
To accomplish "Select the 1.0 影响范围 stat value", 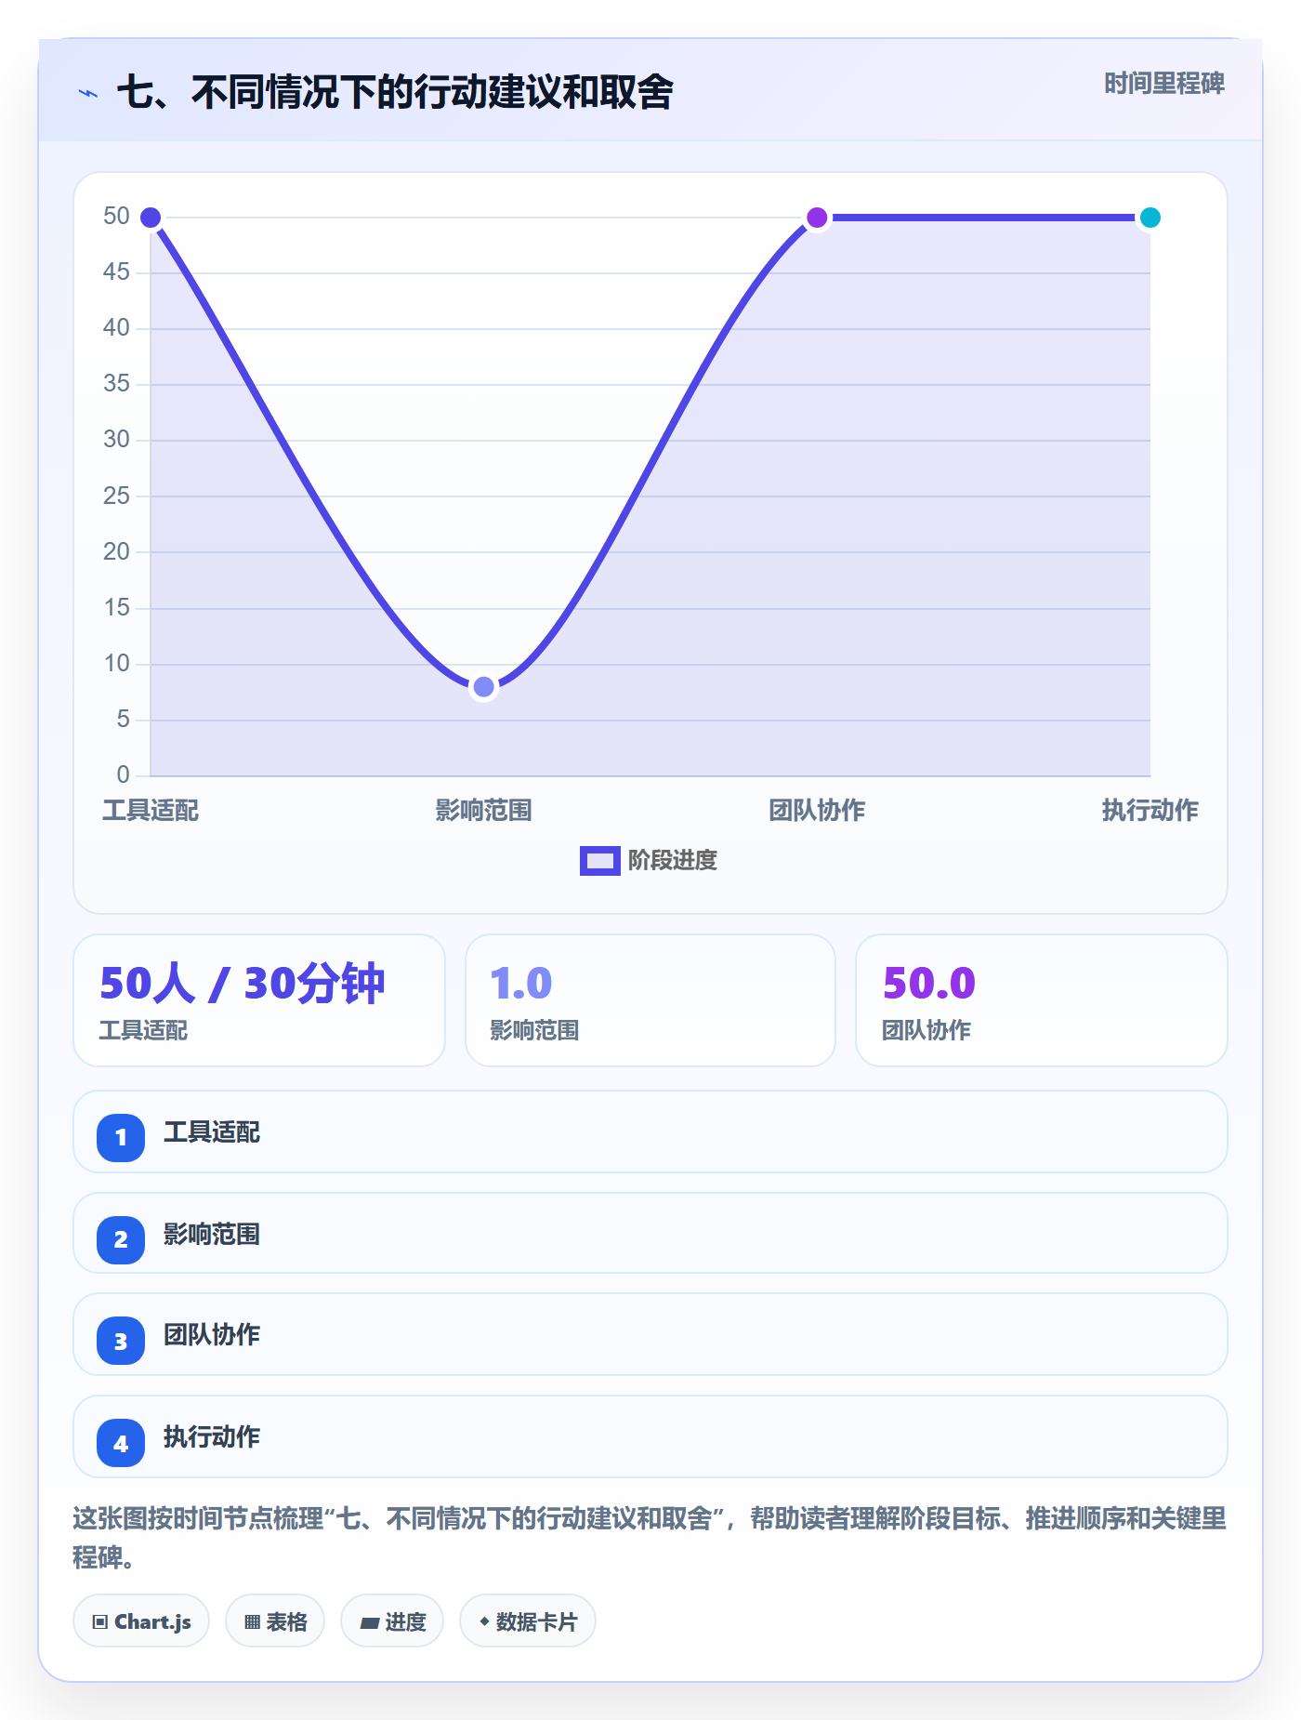I will (x=521, y=983).
